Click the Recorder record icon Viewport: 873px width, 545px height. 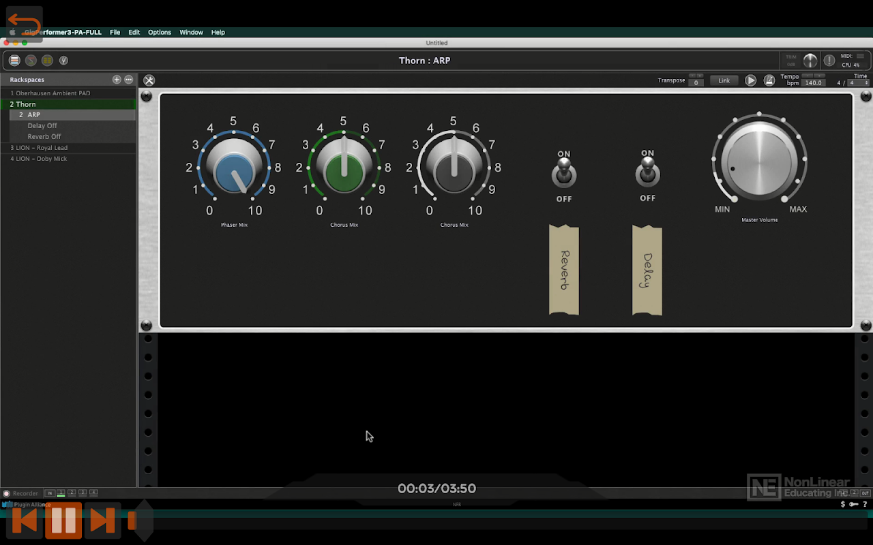[x=6, y=493]
